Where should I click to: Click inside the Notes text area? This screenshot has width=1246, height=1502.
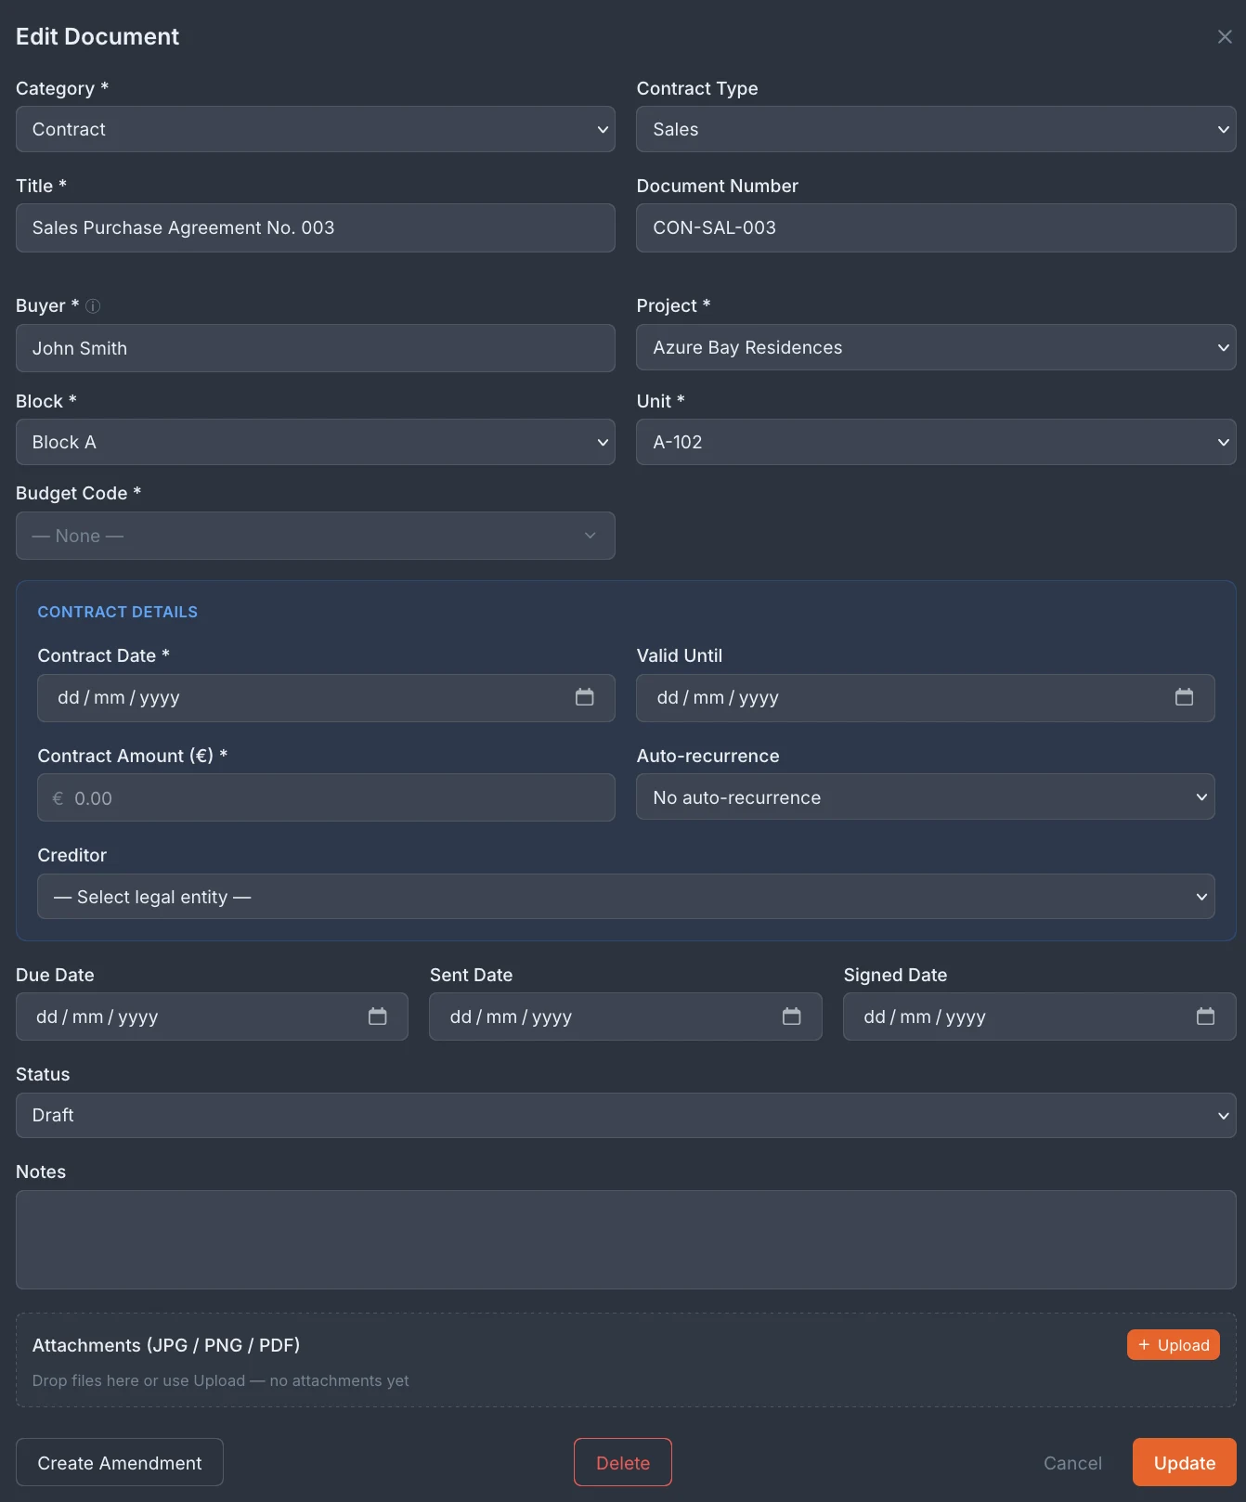coord(626,1239)
